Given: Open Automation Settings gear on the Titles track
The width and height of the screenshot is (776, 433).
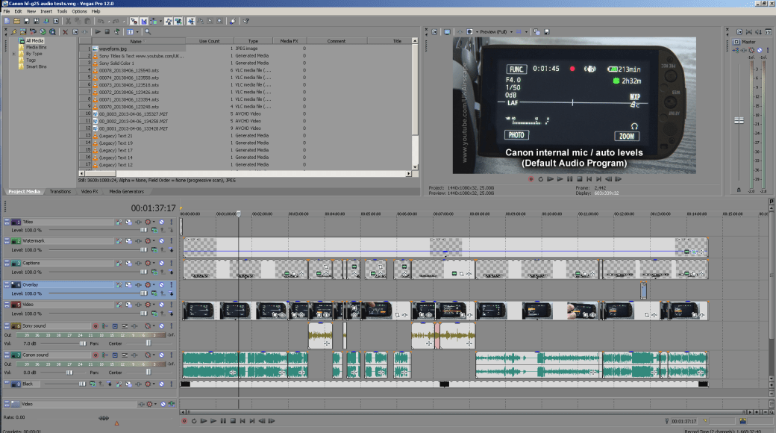Looking at the screenshot, I should point(148,222).
